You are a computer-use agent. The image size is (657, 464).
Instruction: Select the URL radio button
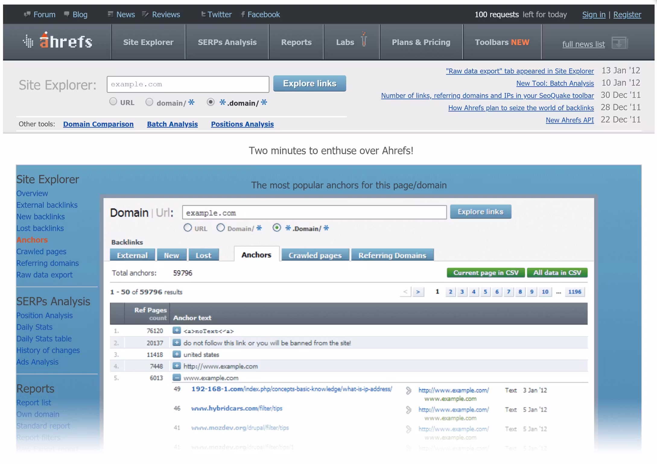pyautogui.click(x=113, y=102)
